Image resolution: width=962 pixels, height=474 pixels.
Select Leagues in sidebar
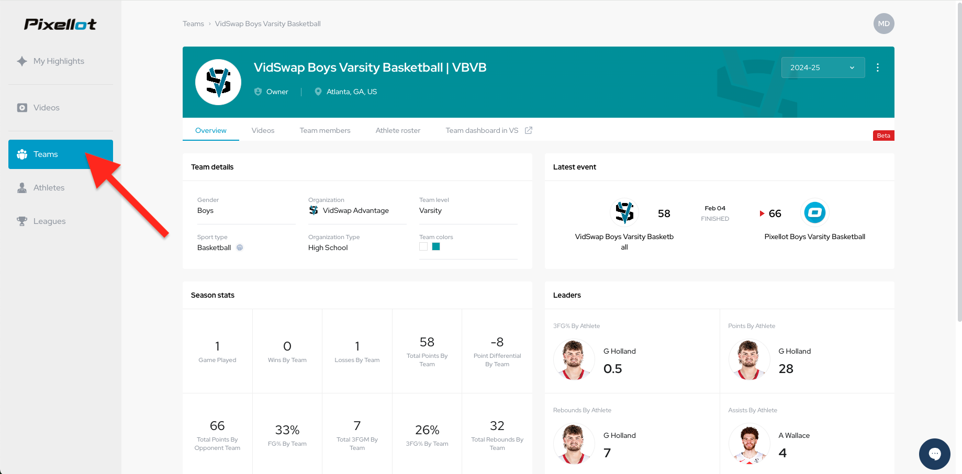click(61, 221)
